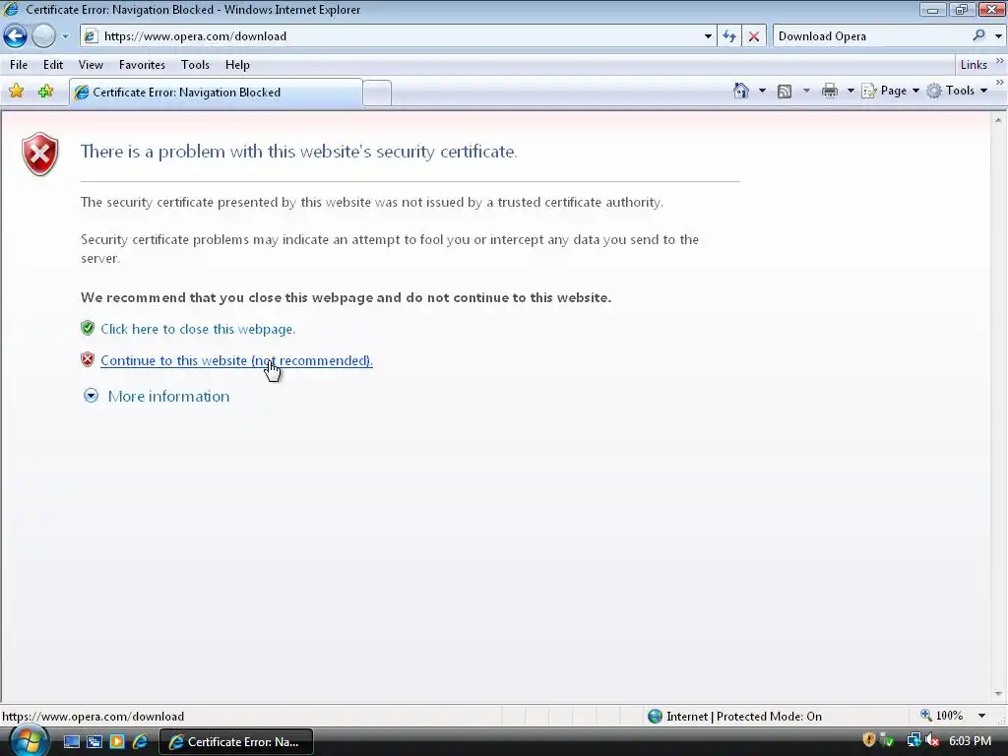
Task: Click the Add to Favorites icon
Action: point(45,92)
